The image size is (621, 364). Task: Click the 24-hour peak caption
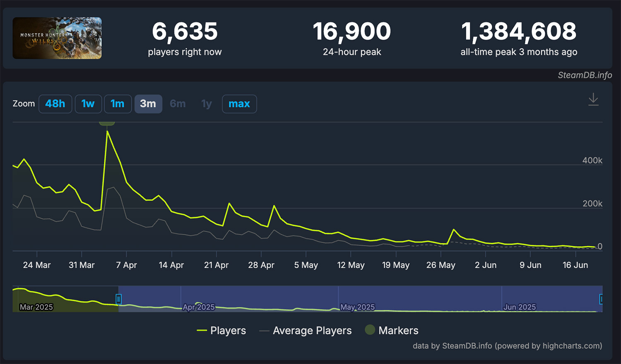coord(352,52)
